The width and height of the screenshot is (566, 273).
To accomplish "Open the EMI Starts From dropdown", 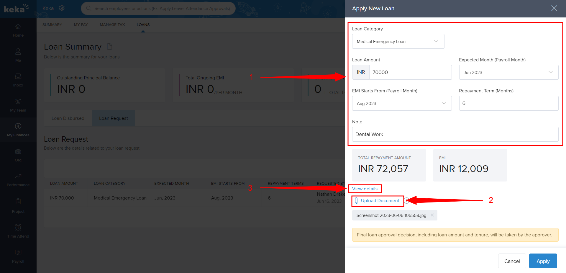I will click(x=401, y=103).
